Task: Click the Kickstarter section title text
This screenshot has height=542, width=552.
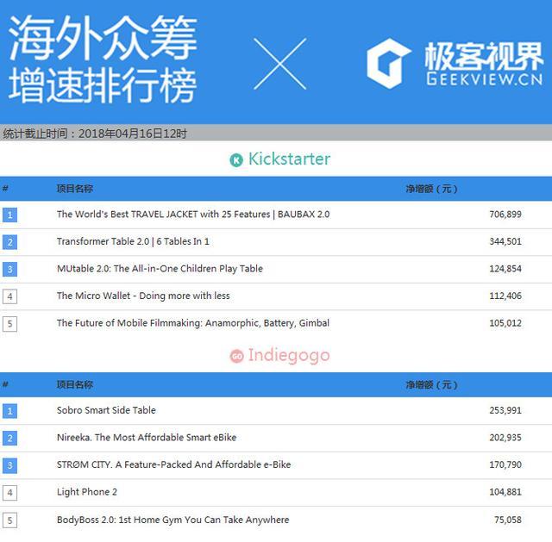Action: pyautogui.click(x=289, y=159)
